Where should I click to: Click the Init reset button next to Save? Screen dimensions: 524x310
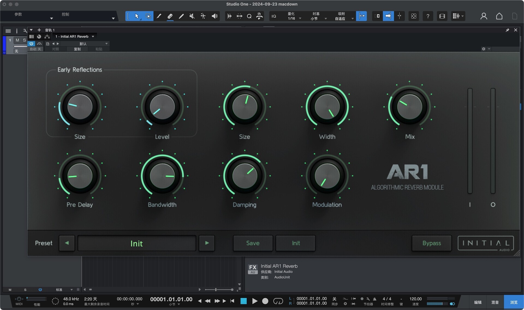coord(296,243)
